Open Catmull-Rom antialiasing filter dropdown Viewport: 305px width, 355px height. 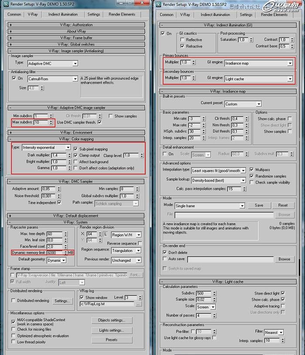pos(53,79)
